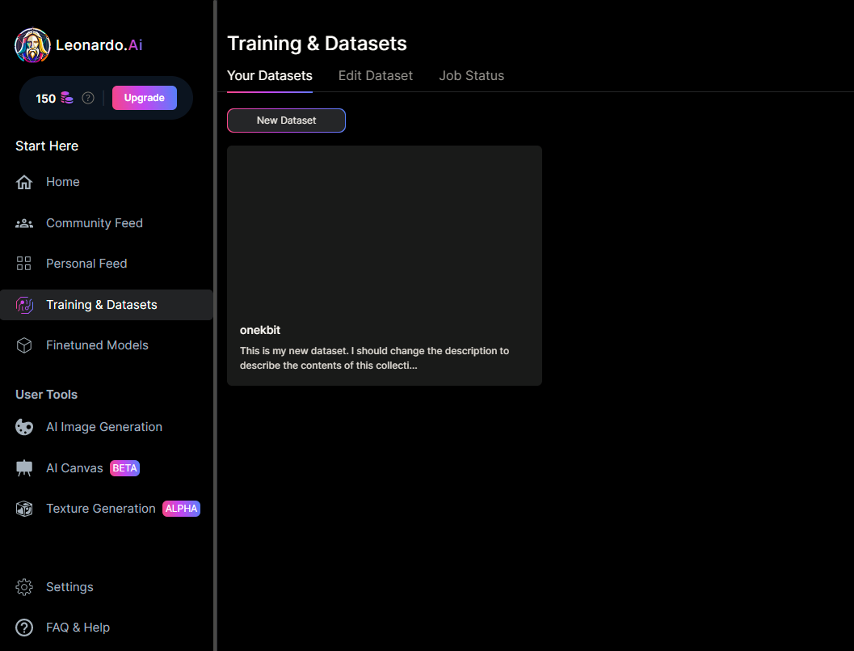
Task: Click the Texture Generation dice icon
Action: click(x=24, y=509)
